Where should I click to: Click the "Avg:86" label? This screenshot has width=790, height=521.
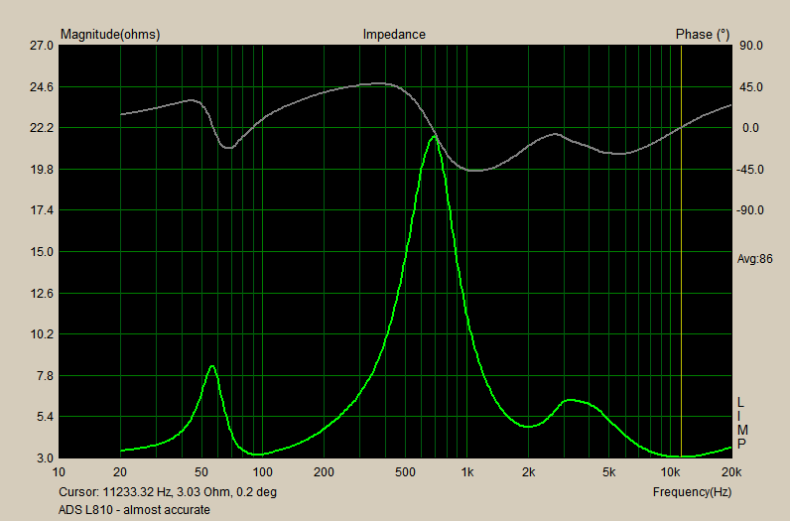click(x=754, y=259)
